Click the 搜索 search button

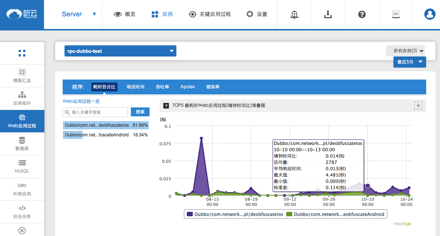140,112
